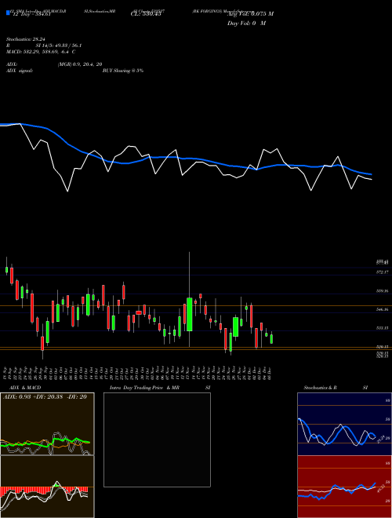Screen dimensions: 392x518
Task: Open the red RSI mini chart
Action: click(344, 487)
